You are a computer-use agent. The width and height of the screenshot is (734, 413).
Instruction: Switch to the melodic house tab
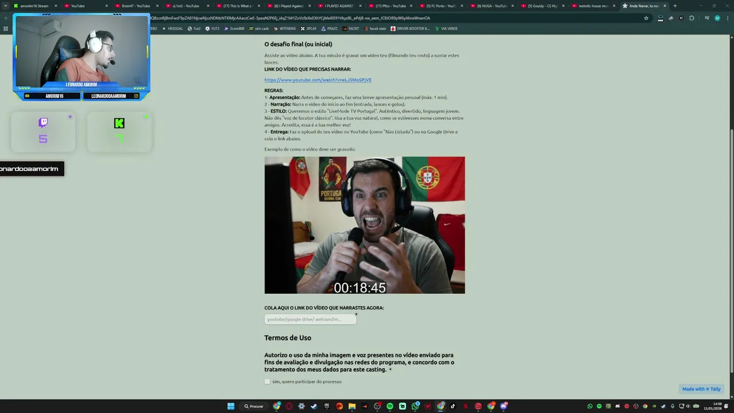pyautogui.click(x=593, y=6)
